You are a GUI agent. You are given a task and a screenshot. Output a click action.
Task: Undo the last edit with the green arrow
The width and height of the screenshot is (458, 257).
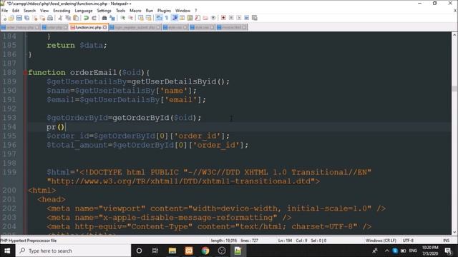(86, 18)
